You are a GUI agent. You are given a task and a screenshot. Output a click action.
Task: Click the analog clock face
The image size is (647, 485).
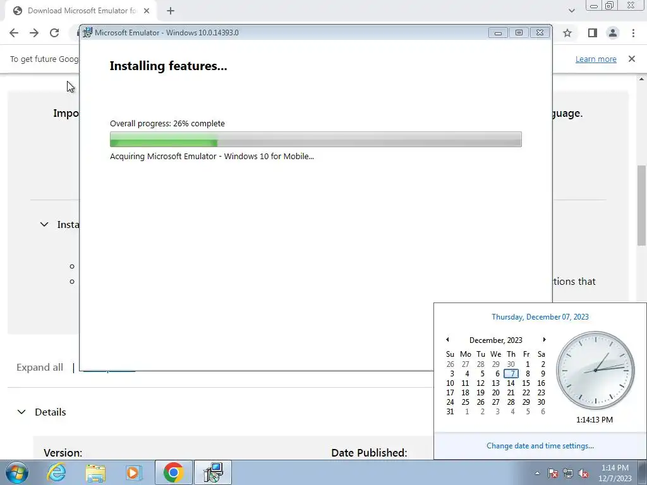(595, 370)
